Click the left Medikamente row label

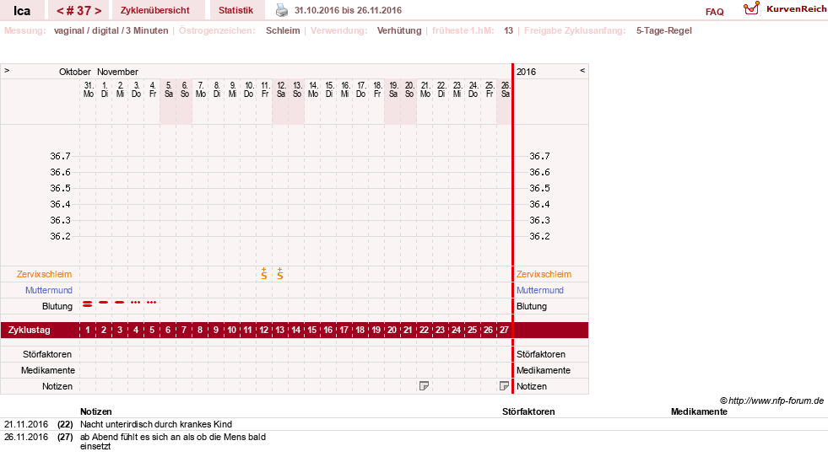[47, 370]
